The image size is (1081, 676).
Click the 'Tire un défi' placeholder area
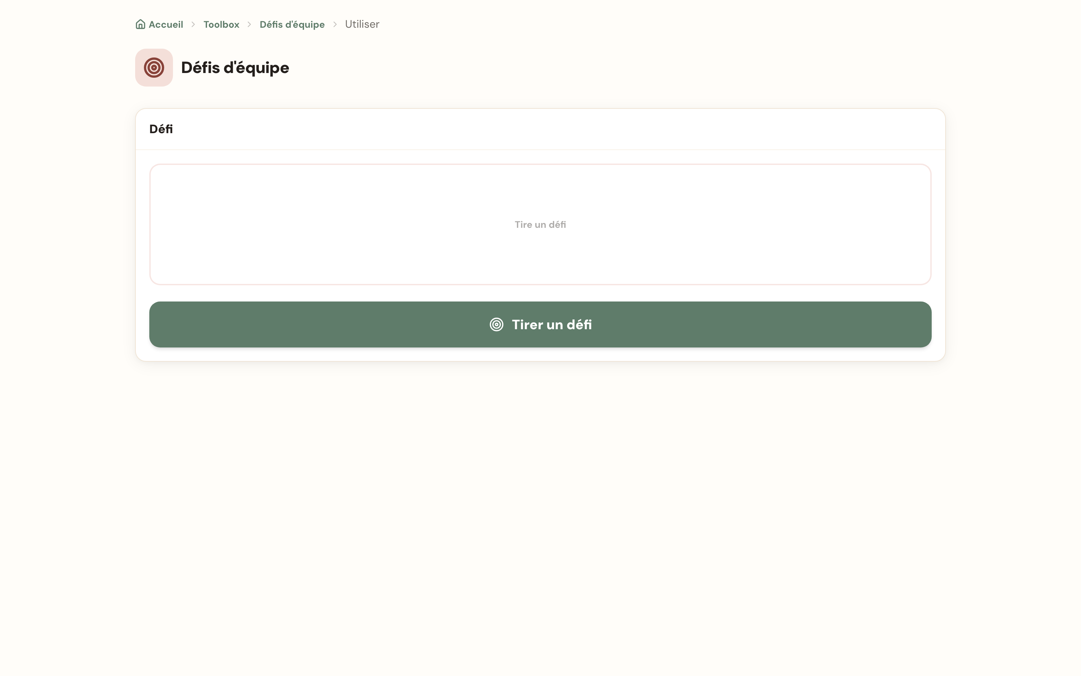(540, 224)
